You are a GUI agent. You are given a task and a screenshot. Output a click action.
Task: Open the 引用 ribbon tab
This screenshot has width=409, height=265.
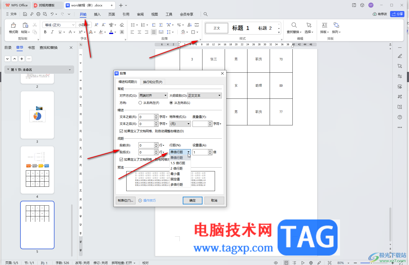click(x=126, y=14)
